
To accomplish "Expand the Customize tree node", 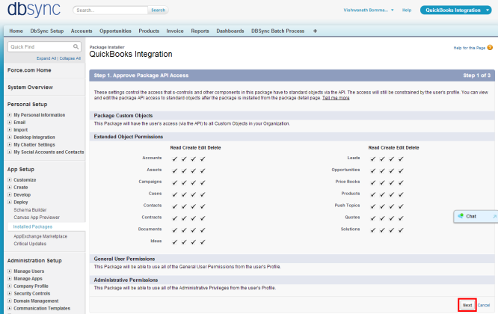I will coord(10,179).
